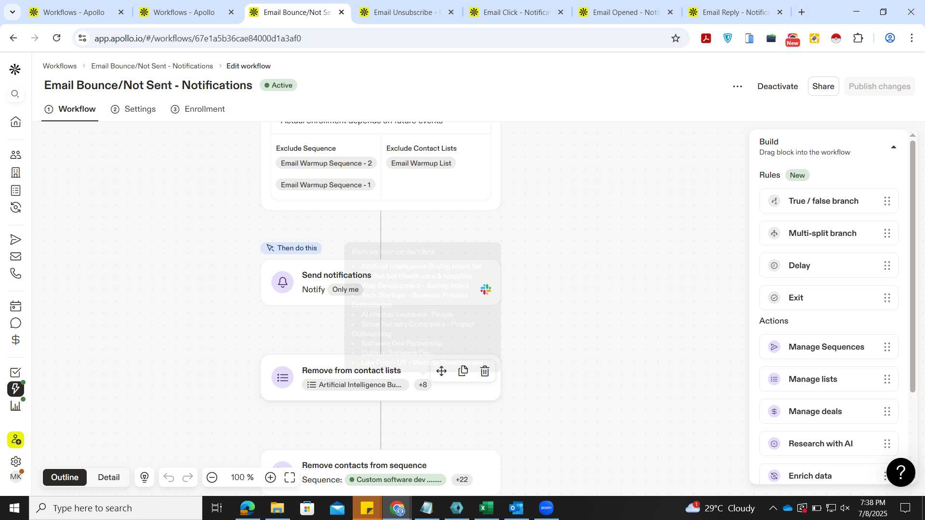This screenshot has width=925, height=520.
Task: Switch to Email Click browser tab
Action: [516, 12]
